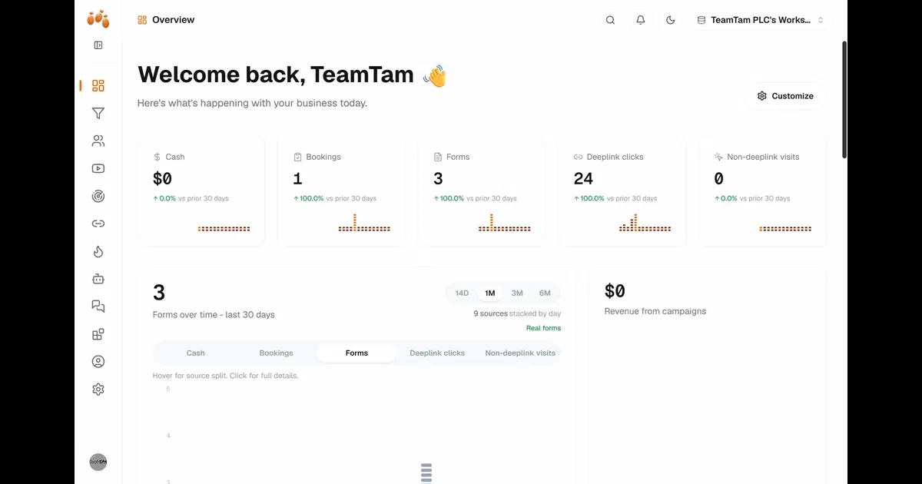Click the Non-deeplink visits card cursor icon
This screenshot has height=484, width=922.
click(718, 157)
